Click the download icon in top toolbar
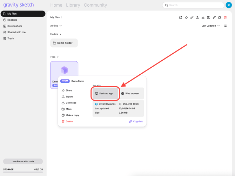The height and width of the screenshot is (176, 235). (203, 18)
